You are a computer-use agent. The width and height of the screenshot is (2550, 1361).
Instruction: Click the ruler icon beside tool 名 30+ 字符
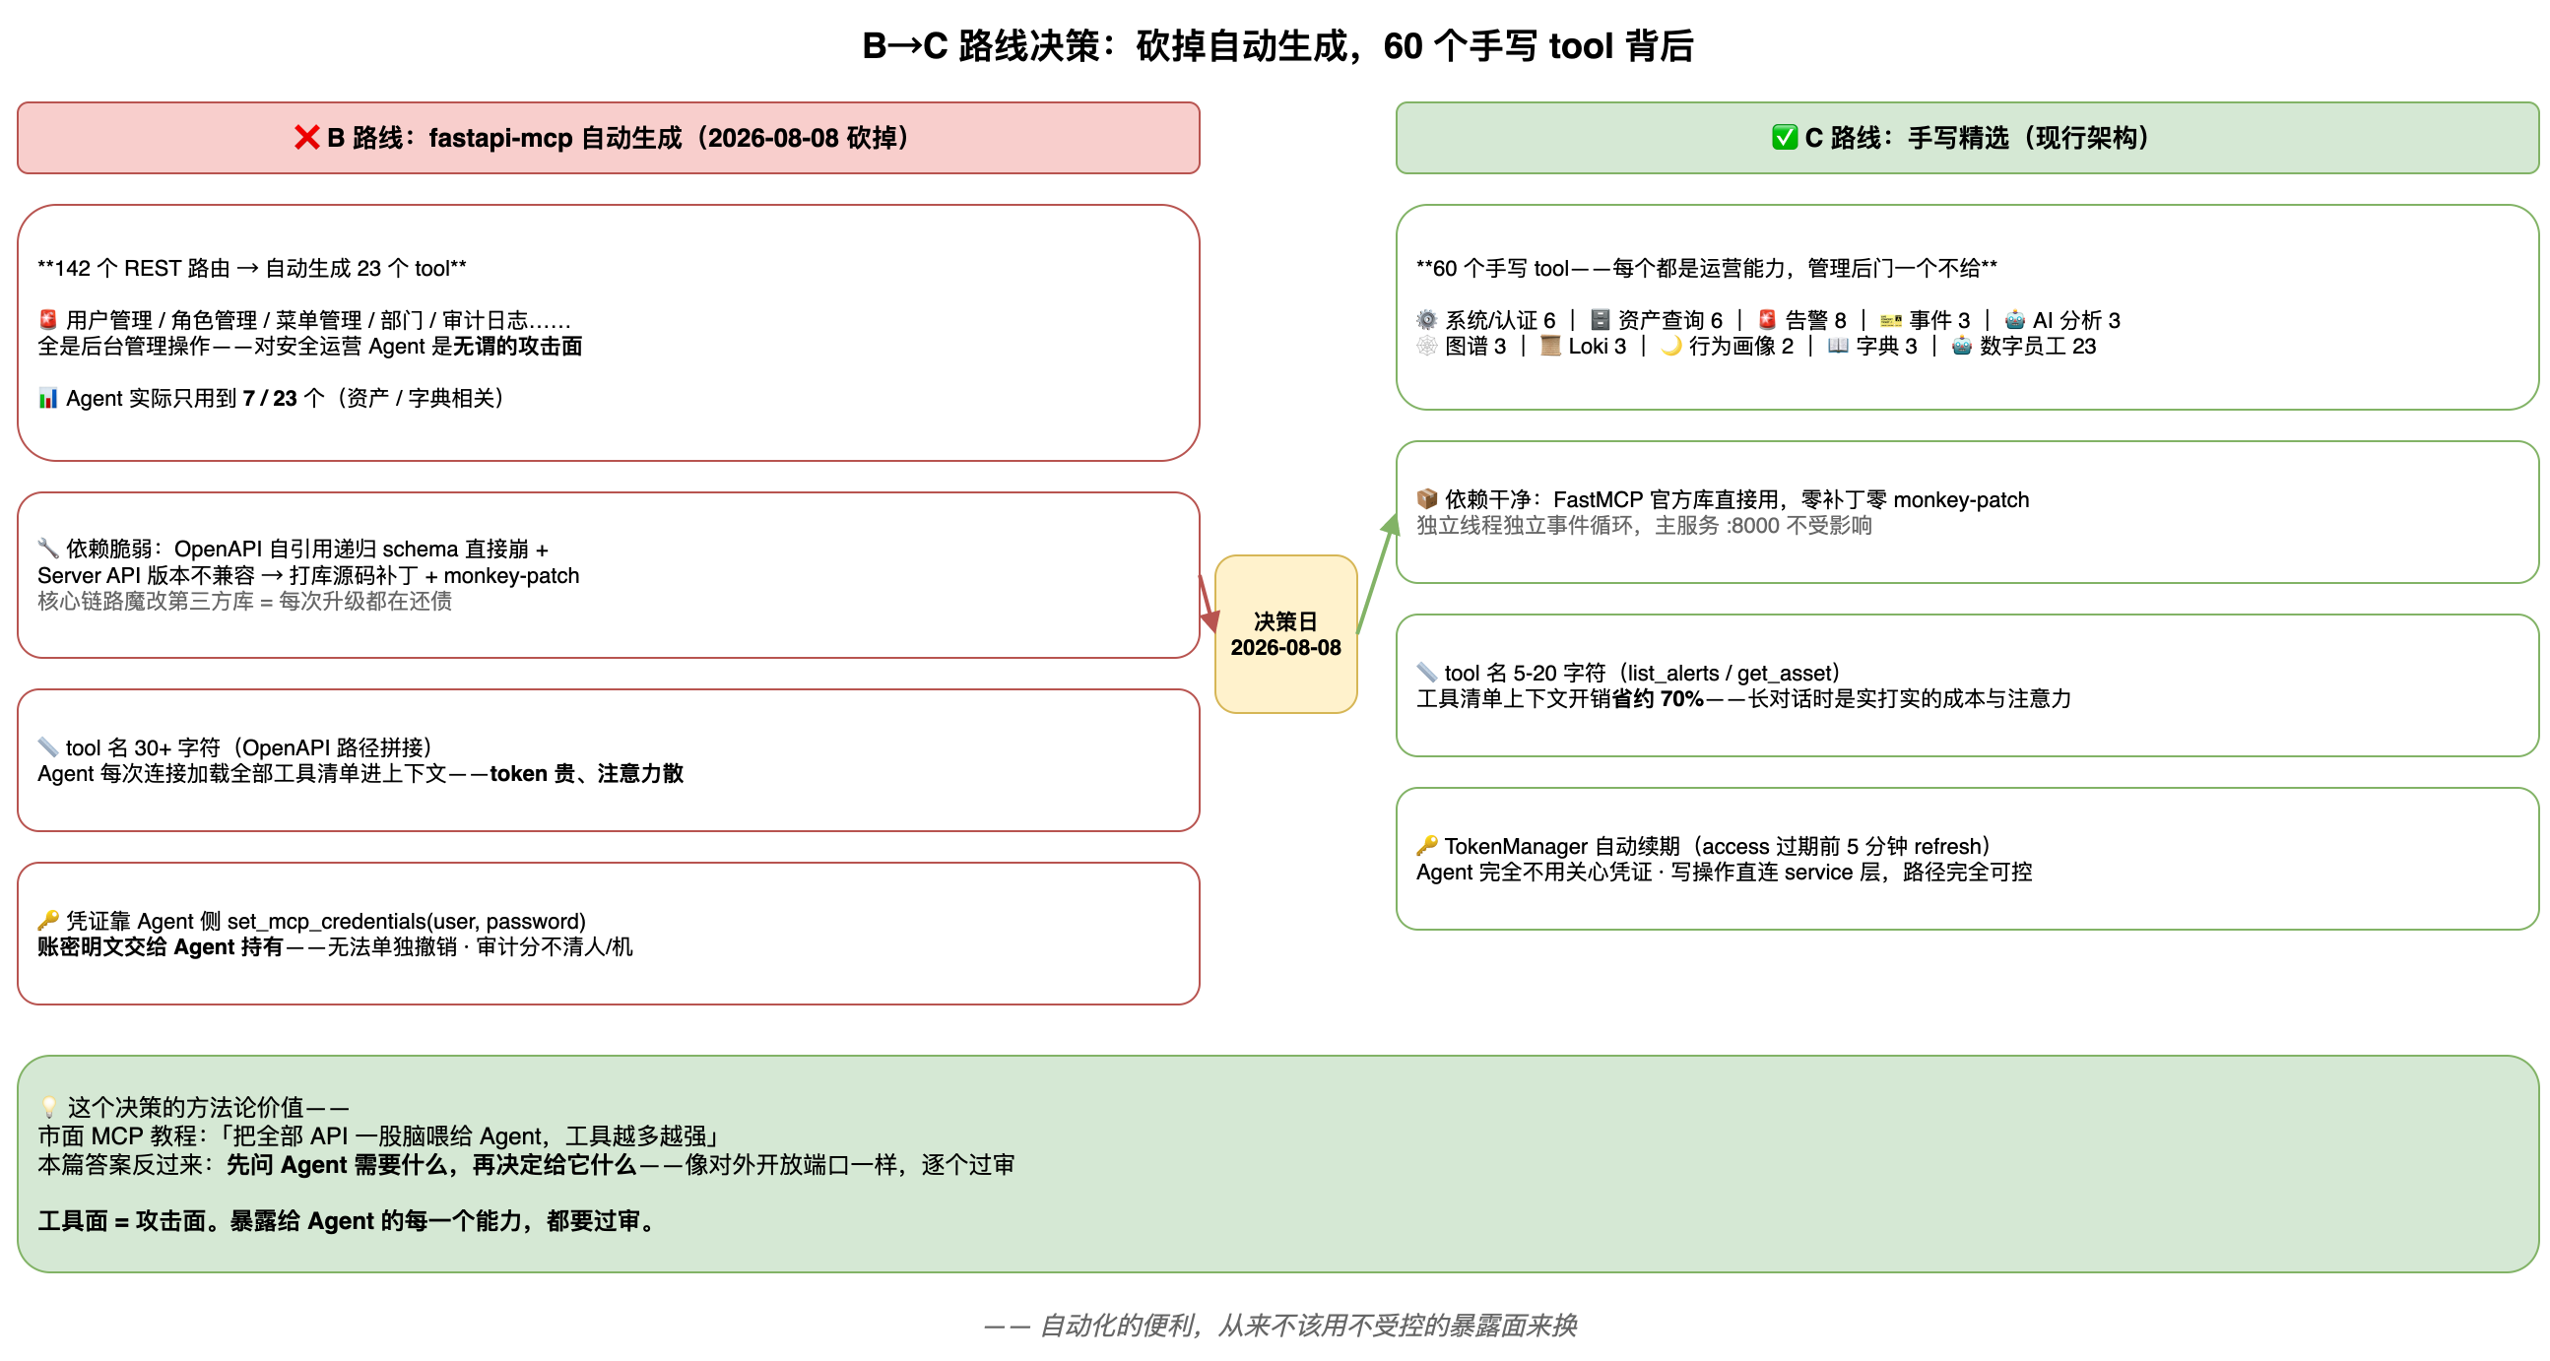tap(47, 747)
